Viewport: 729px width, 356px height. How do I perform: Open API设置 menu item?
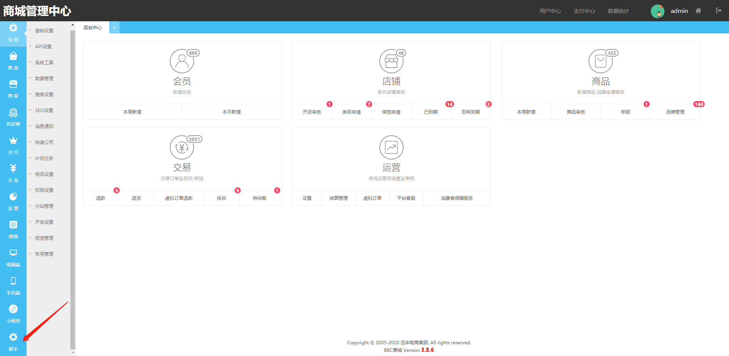(43, 47)
